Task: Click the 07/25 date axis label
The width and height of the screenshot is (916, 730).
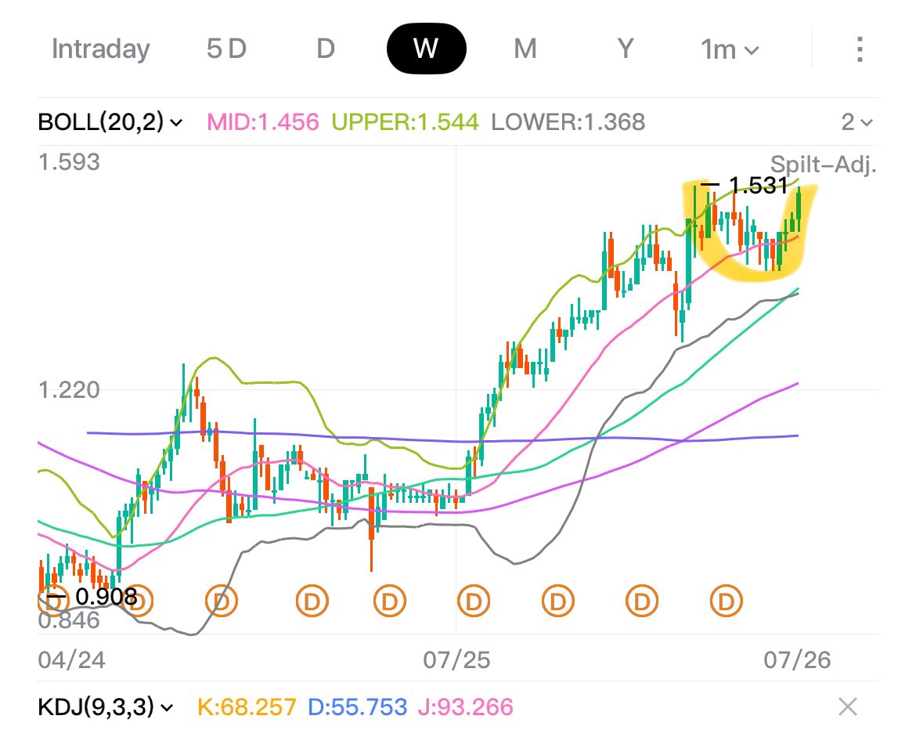Action: 457,660
